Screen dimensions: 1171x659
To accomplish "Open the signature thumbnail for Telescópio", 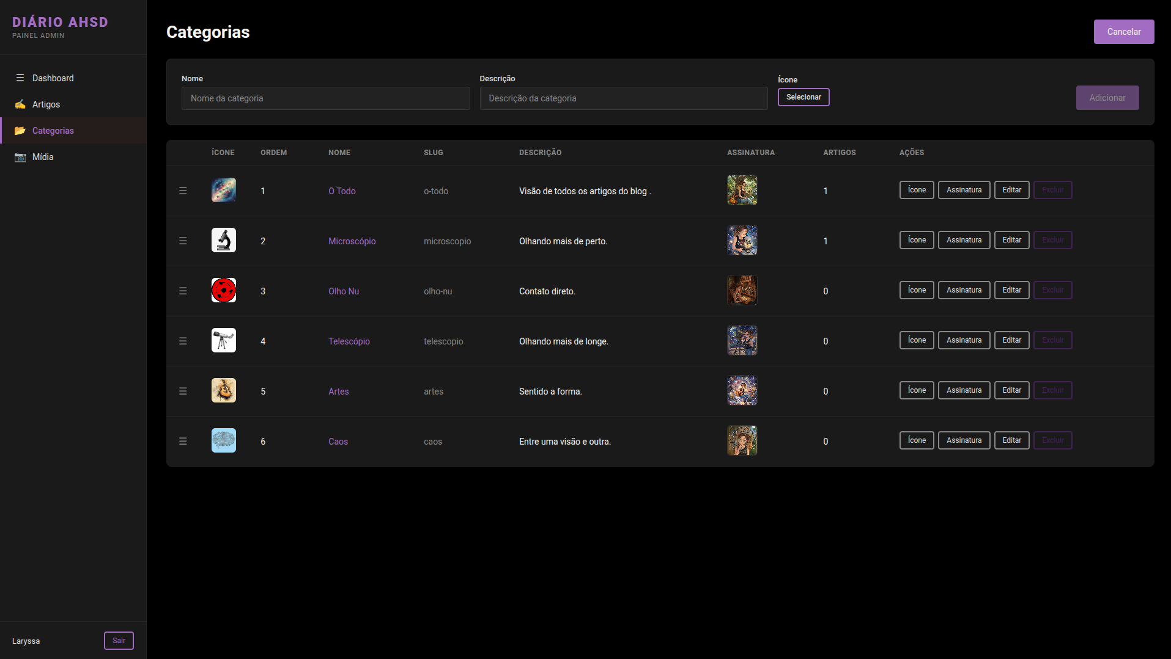I will pos(742,340).
